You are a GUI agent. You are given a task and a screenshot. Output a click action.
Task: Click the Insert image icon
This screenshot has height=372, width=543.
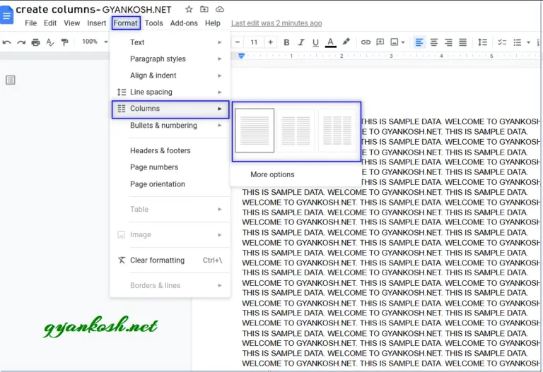[x=395, y=42]
